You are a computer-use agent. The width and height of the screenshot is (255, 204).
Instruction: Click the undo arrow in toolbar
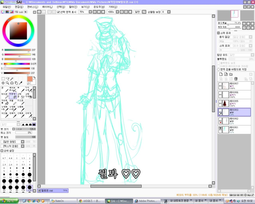pos(39,12)
